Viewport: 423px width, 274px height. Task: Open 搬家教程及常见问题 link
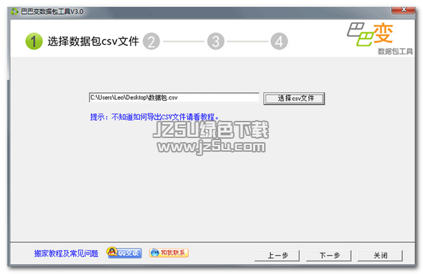[x=66, y=253]
